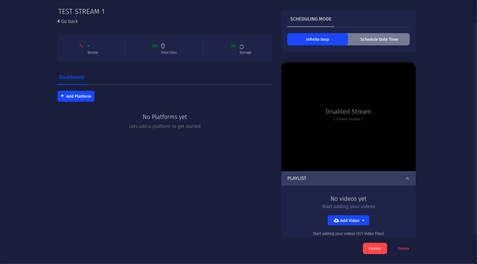This screenshot has height=264, width=477.
Task: Go back to previous page
Action: (68, 21)
